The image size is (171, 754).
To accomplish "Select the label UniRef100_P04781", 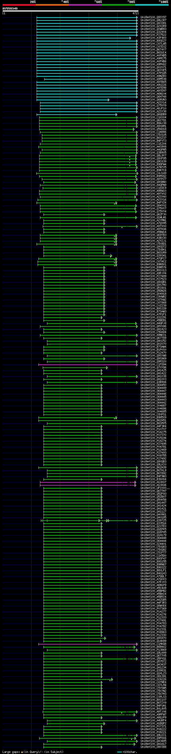I will (x=153, y=447).
